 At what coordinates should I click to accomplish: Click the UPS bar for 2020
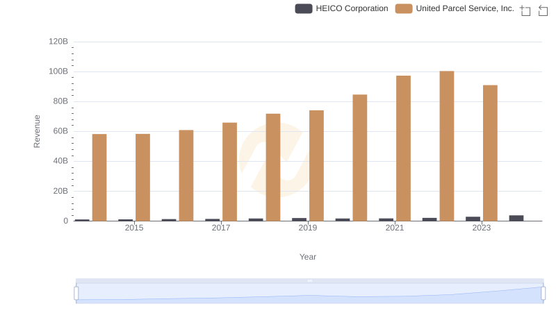[x=360, y=158]
